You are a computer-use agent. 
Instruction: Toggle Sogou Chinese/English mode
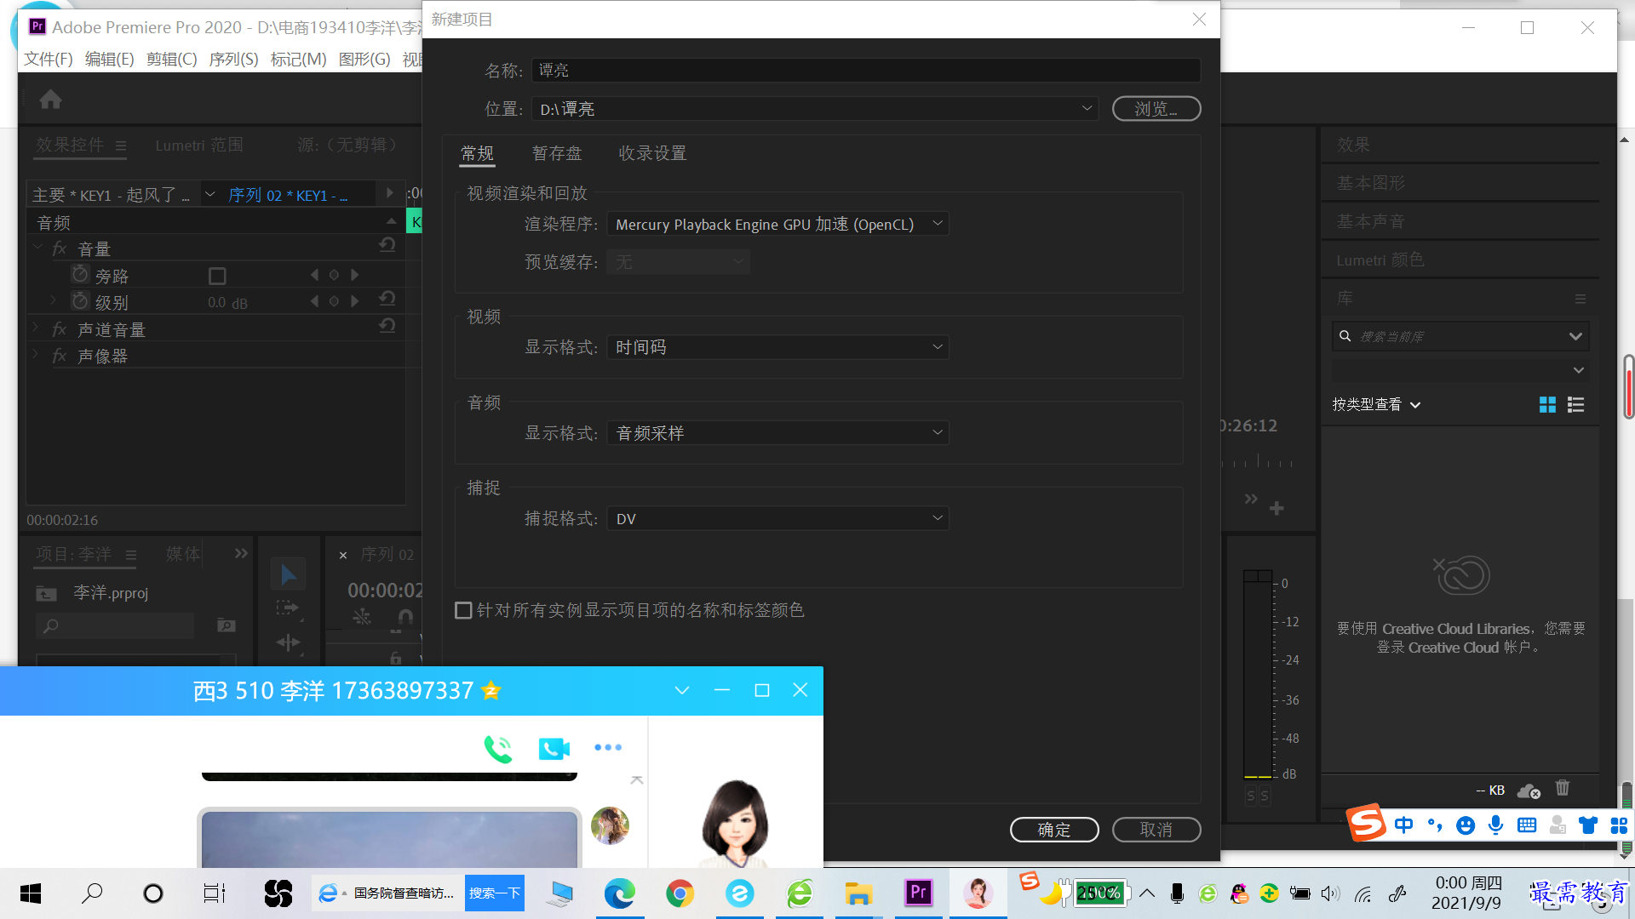[1403, 825]
